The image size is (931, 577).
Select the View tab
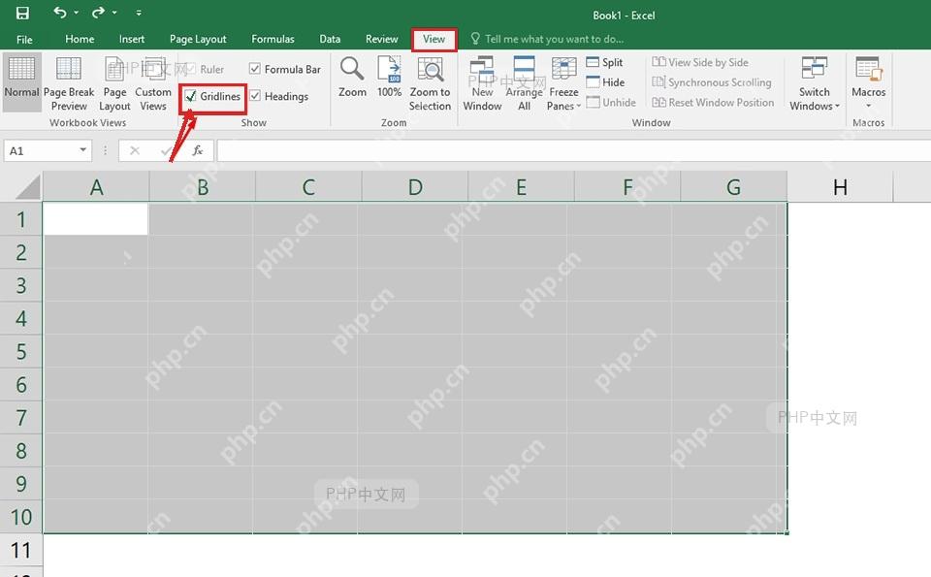click(x=434, y=39)
